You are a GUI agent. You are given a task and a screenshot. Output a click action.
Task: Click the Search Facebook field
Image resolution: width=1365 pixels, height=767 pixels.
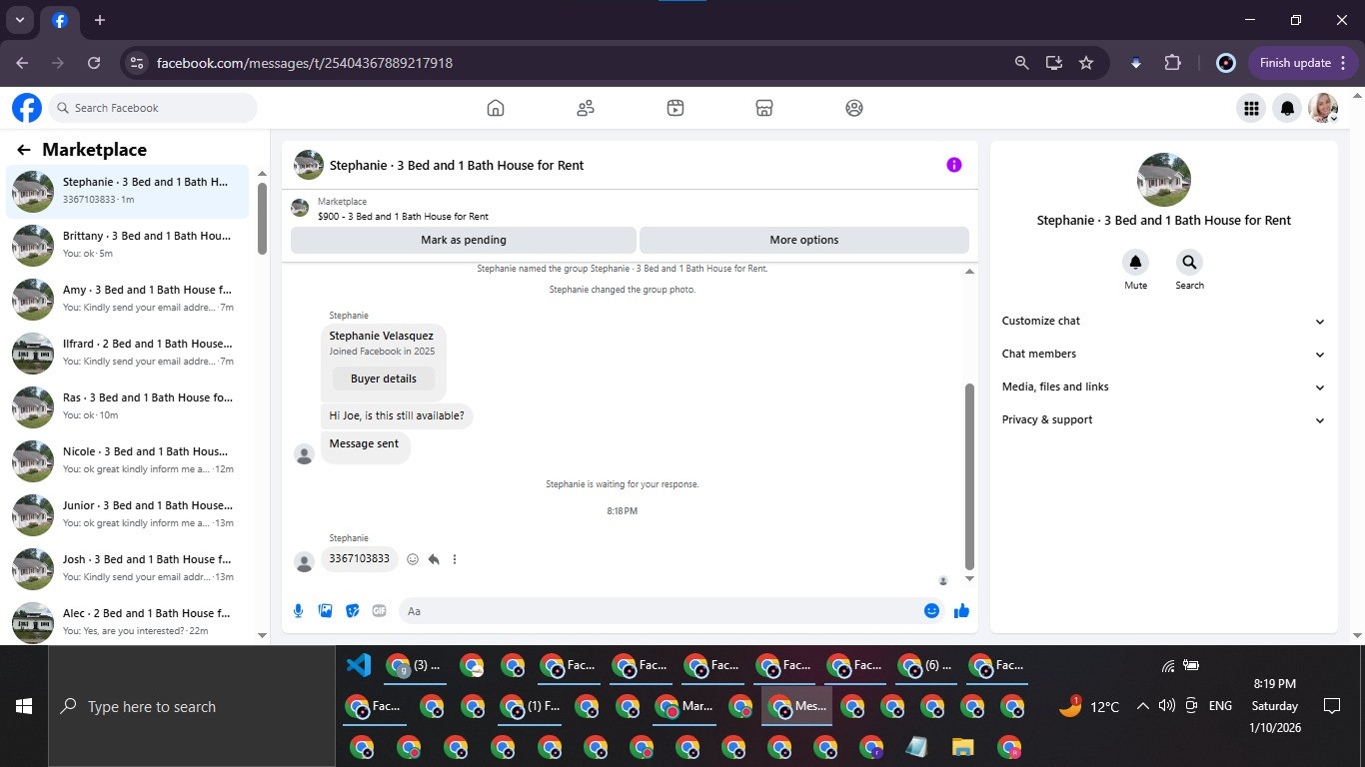(153, 108)
